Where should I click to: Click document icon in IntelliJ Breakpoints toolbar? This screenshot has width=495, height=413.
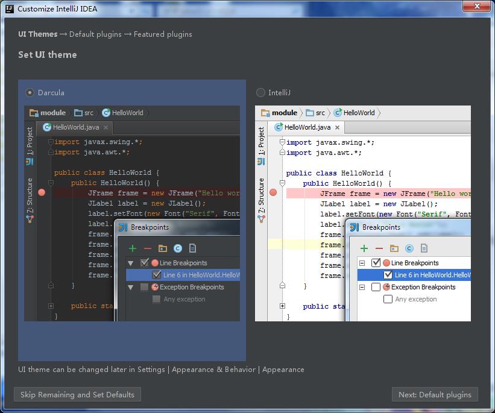[x=424, y=248]
